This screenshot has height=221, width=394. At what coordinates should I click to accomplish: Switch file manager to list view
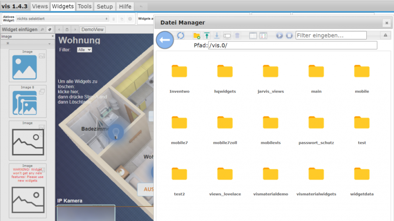click(253, 35)
